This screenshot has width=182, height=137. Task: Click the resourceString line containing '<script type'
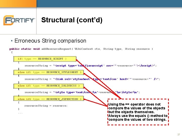(90, 66)
